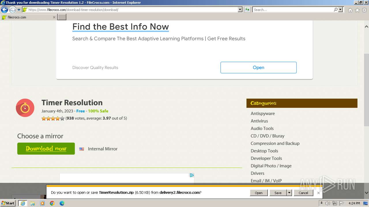Click the Action Center flag icon

[x=342, y=203]
